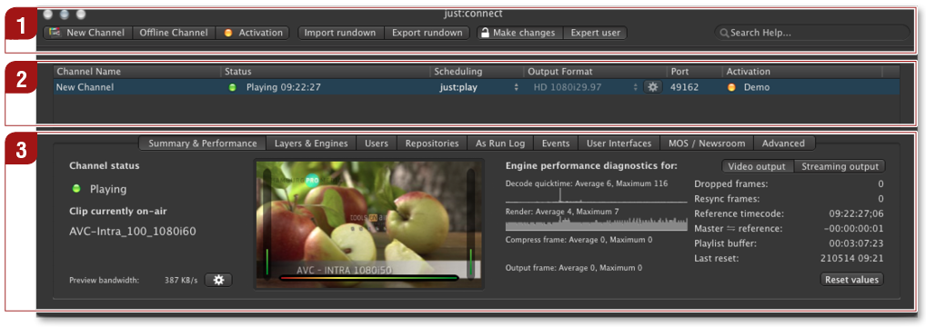Click Import rundown
Viewport: 926px width, 327px height.
340,33
